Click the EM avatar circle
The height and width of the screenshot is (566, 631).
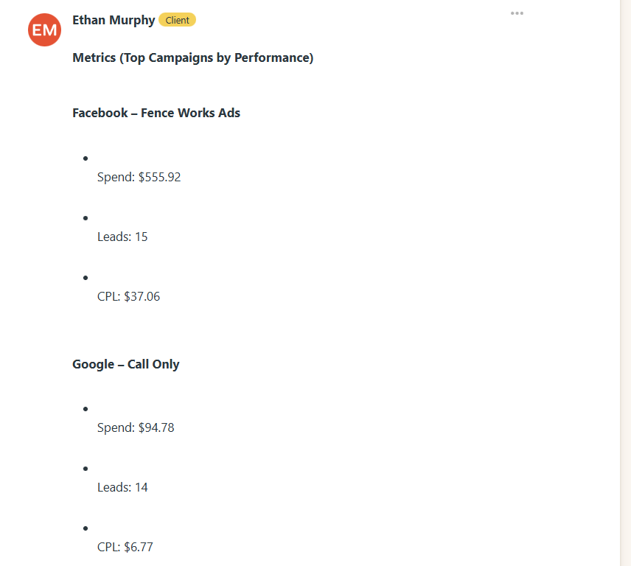click(x=44, y=30)
